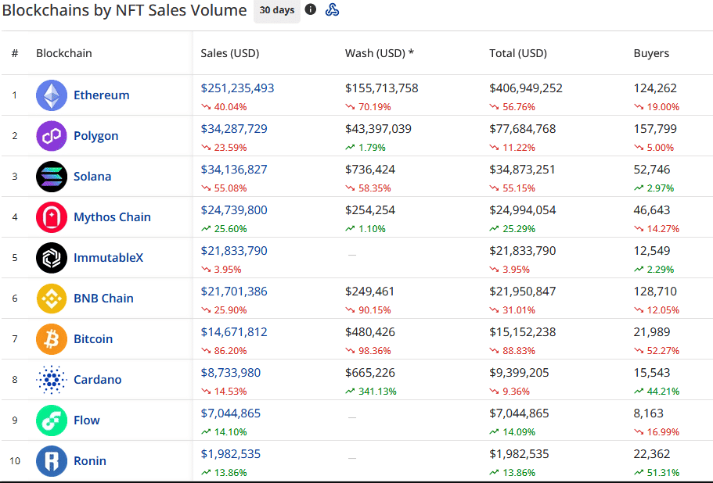Image resolution: width=713 pixels, height=483 pixels.
Task: Click the Flow logo icon
Action: [x=52, y=420]
